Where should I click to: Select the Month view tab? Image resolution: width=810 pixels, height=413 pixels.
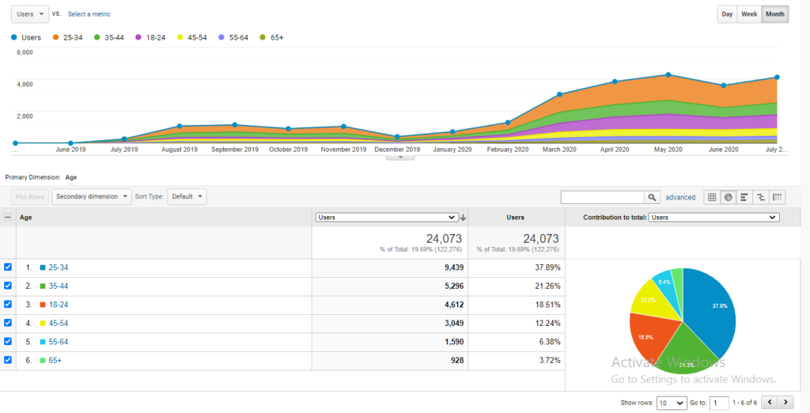point(775,14)
